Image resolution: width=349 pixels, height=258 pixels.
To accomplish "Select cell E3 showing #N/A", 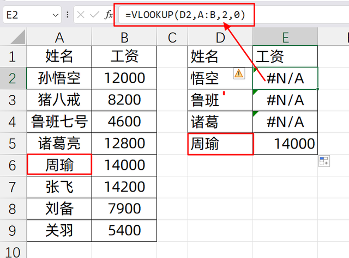I will [x=285, y=100].
